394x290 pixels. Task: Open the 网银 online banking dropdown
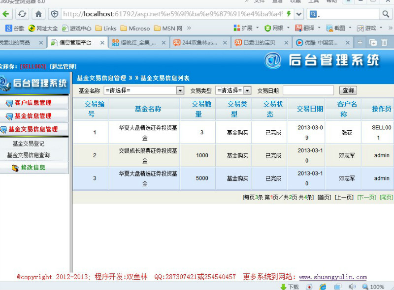coord(277,28)
